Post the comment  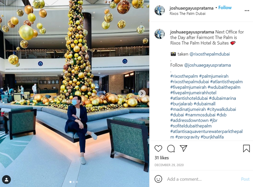245,179
